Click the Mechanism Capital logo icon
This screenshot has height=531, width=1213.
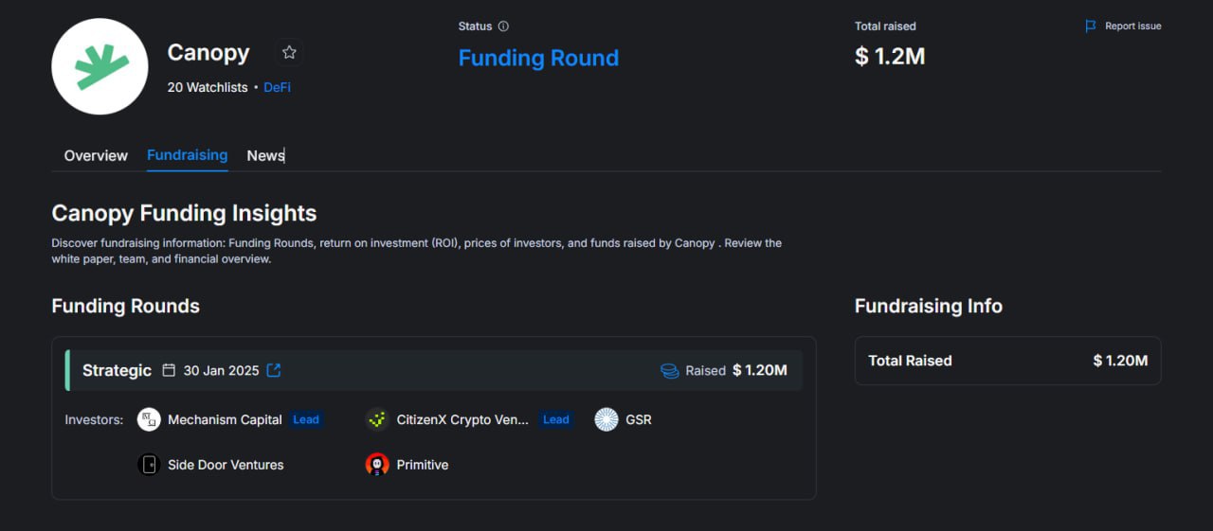click(149, 419)
